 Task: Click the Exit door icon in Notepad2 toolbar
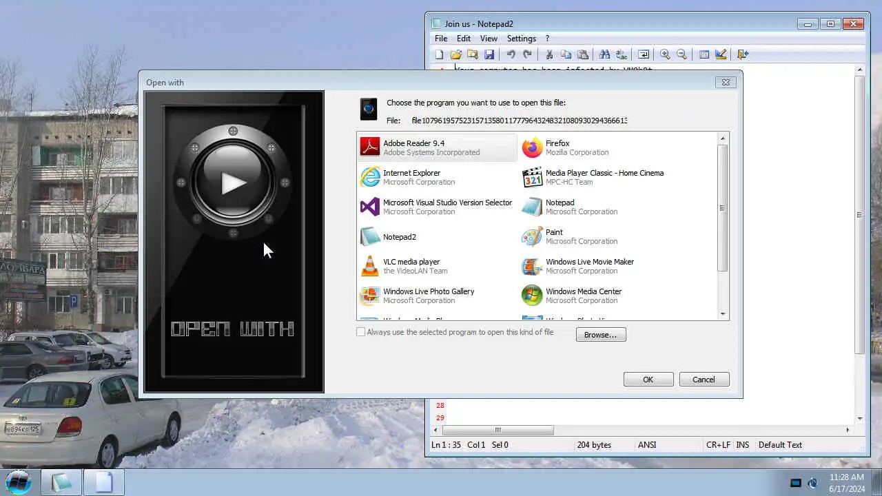click(742, 54)
